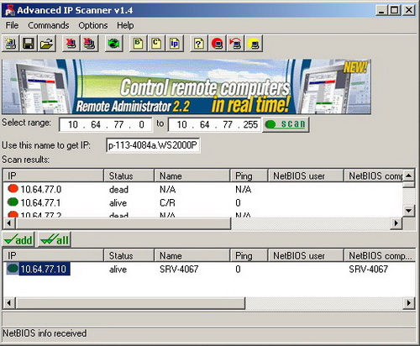Minimize the Advanced IP Scanner window
Screen dimensions: 420x346
tap(381, 11)
